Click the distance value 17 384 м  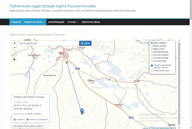point(33,114)
